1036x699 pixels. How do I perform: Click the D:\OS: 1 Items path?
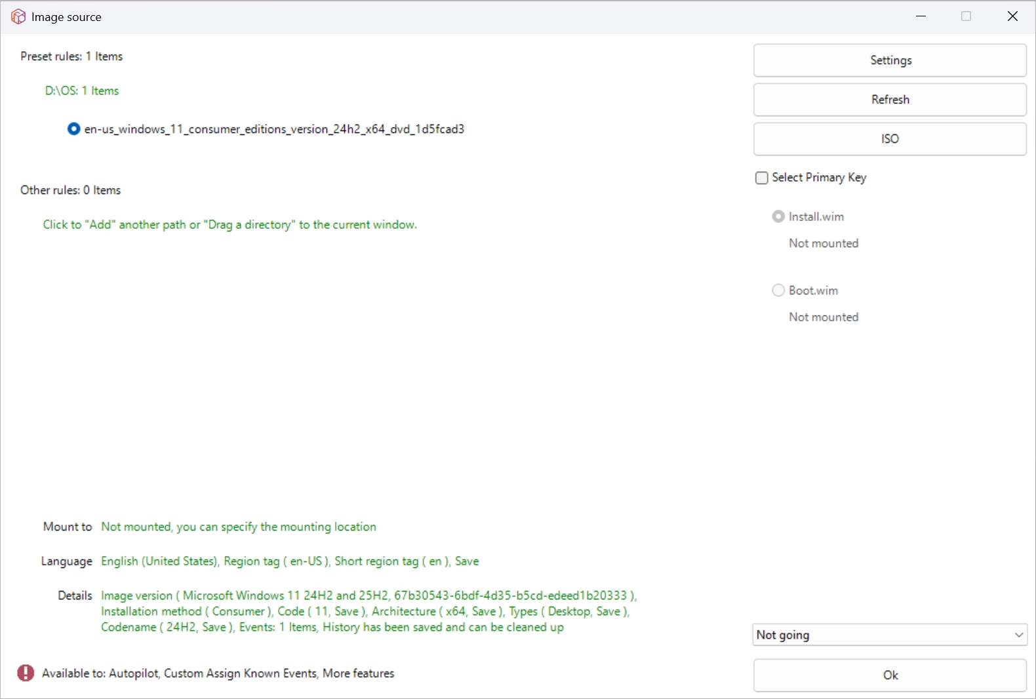[x=82, y=90]
